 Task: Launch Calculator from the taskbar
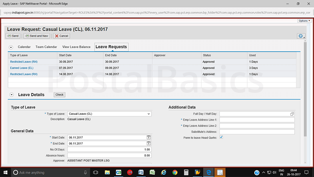[186, 172]
